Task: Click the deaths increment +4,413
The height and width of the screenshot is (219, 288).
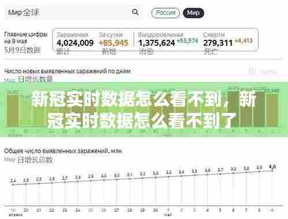Action: click(244, 41)
